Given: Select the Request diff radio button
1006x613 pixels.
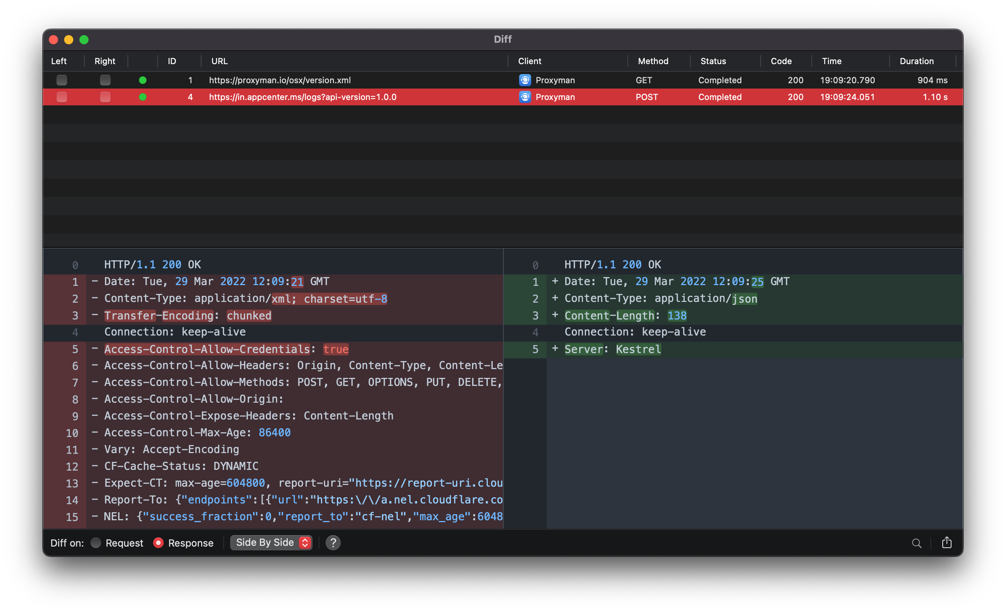Looking at the screenshot, I should click(95, 542).
